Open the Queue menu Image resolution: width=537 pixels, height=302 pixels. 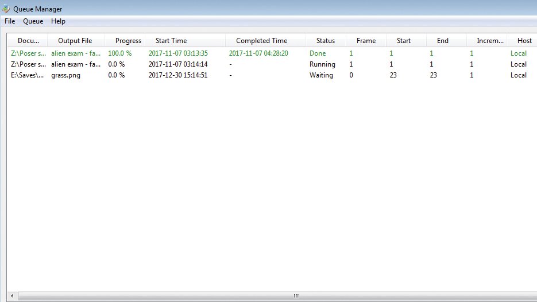coord(33,21)
